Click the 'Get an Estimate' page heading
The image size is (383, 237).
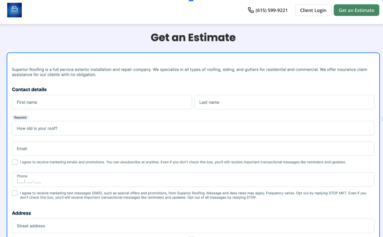tap(193, 37)
